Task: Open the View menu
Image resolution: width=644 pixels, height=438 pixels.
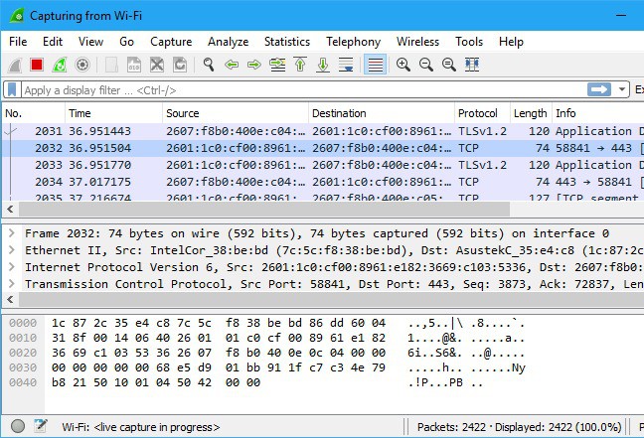Action: tap(90, 42)
